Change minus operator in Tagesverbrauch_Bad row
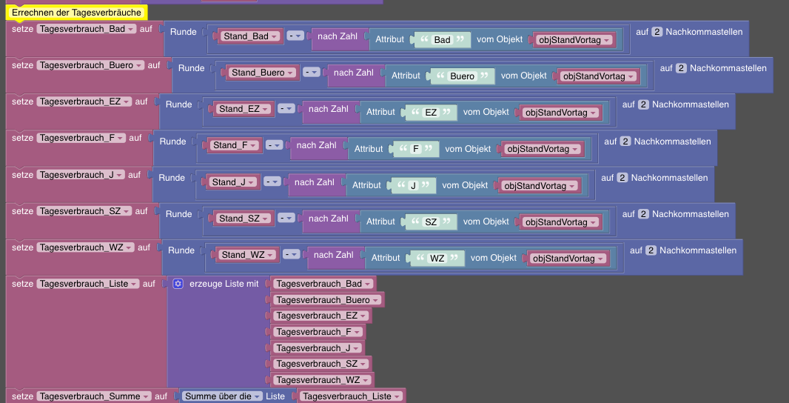This screenshot has height=403, width=789. coord(295,36)
